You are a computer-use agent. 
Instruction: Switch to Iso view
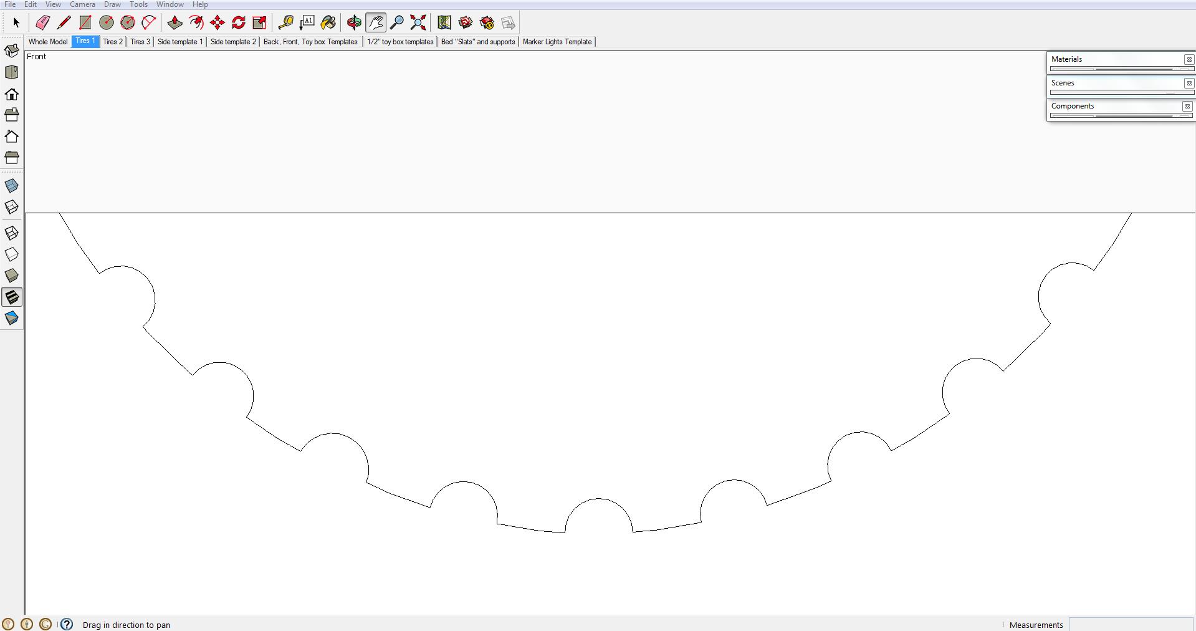[x=12, y=51]
